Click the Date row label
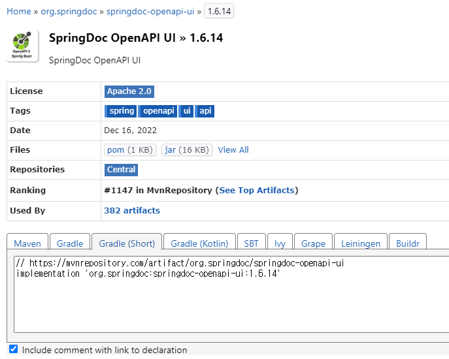The width and height of the screenshot is (449, 359). pyautogui.click(x=20, y=131)
